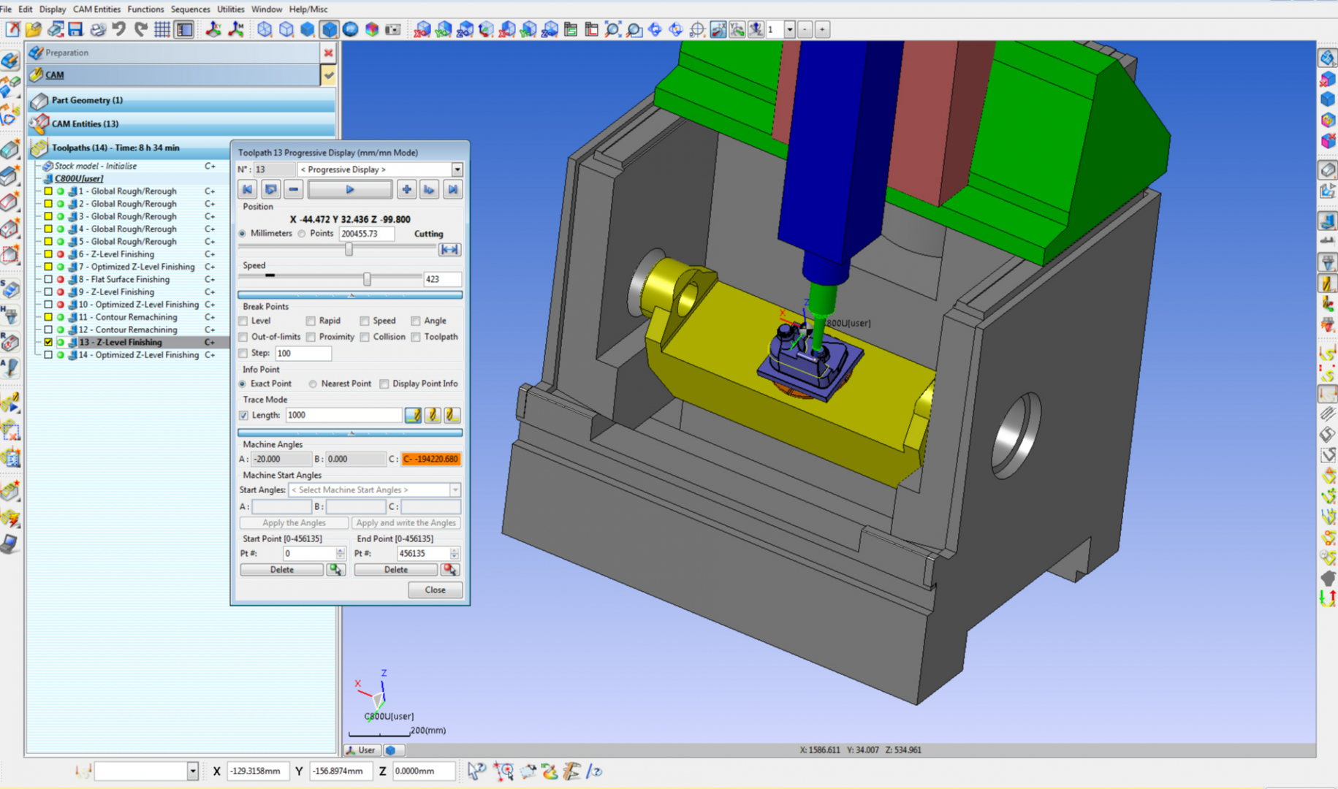Jump to toolpath end button
The image size is (1338, 789).
click(x=452, y=189)
